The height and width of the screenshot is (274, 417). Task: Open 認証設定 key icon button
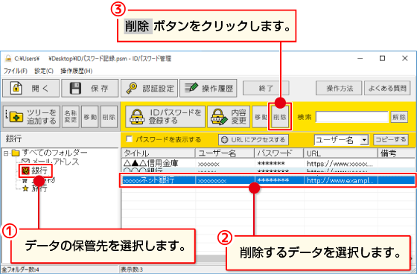pyautogui.click(x=149, y=88)
